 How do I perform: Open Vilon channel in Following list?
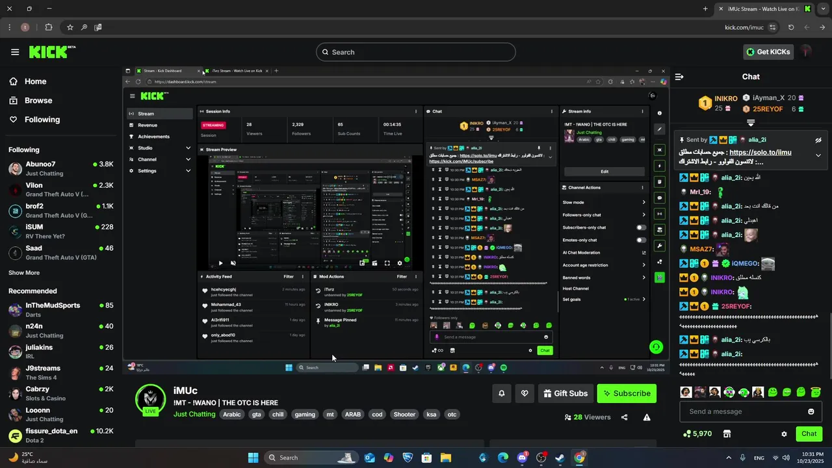(x=61, y=189)
